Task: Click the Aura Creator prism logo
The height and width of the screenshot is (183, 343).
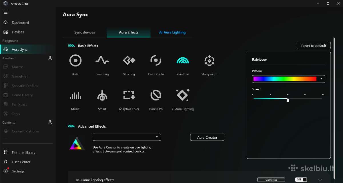Action: click(77, 144)
